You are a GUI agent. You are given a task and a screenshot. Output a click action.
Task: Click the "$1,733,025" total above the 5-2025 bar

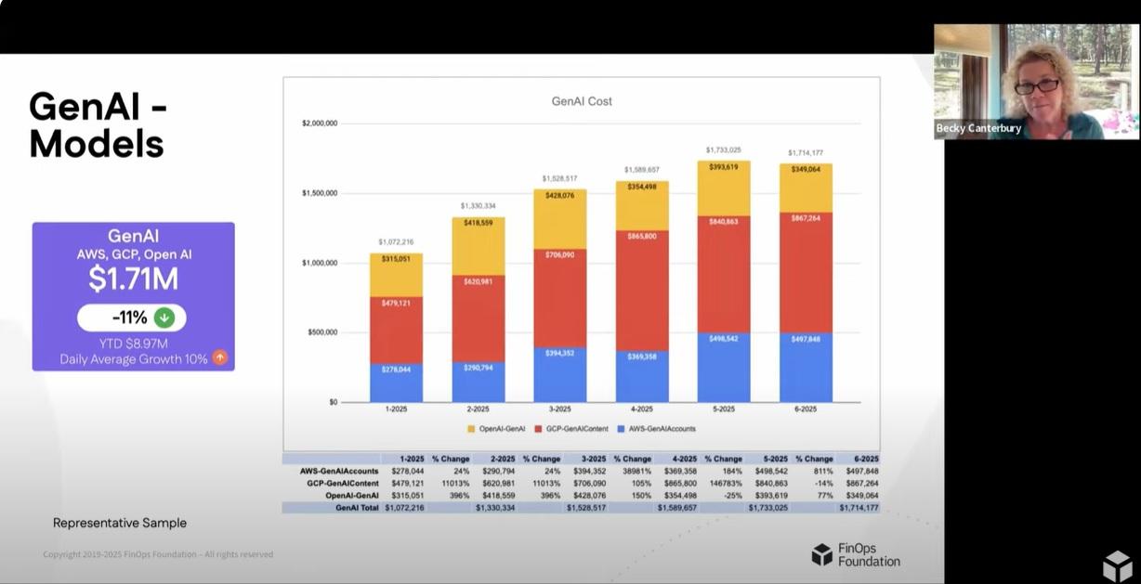click(x=724, y=149)
